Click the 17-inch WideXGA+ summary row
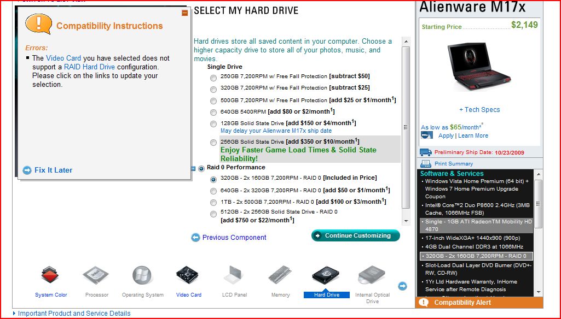The image size is (561, 319). [x=473, y=238]
